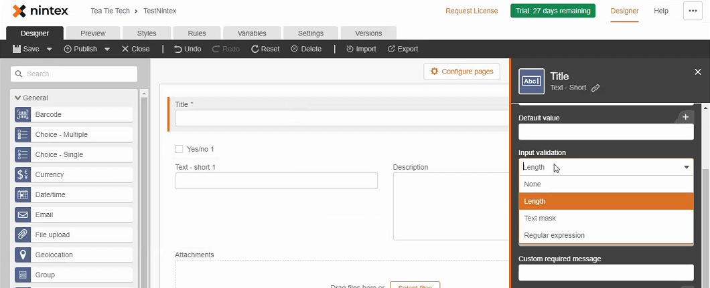Image resolution: width=710 pixels, height=288 pixels.
Task: Close the form designer via Close
Action: coord(135,49)
